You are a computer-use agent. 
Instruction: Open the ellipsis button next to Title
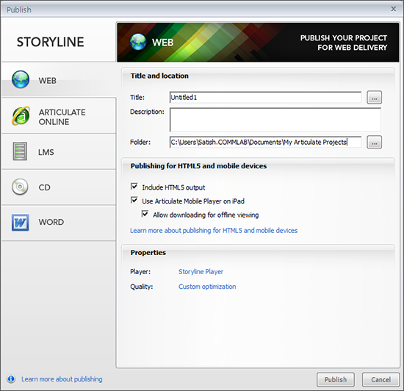coord(375,98)
